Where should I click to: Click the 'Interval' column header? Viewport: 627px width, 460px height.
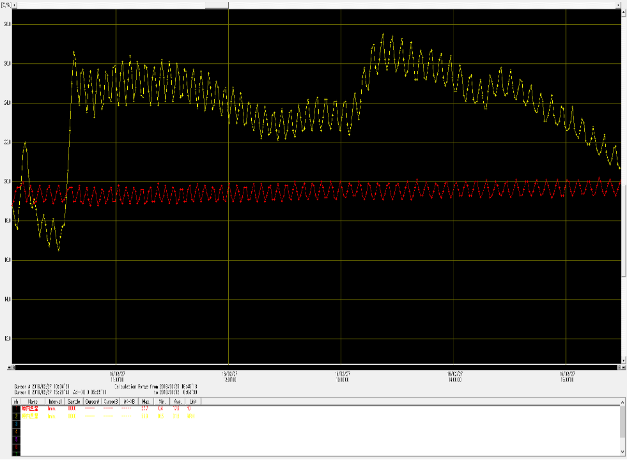(x=55, y=401)
